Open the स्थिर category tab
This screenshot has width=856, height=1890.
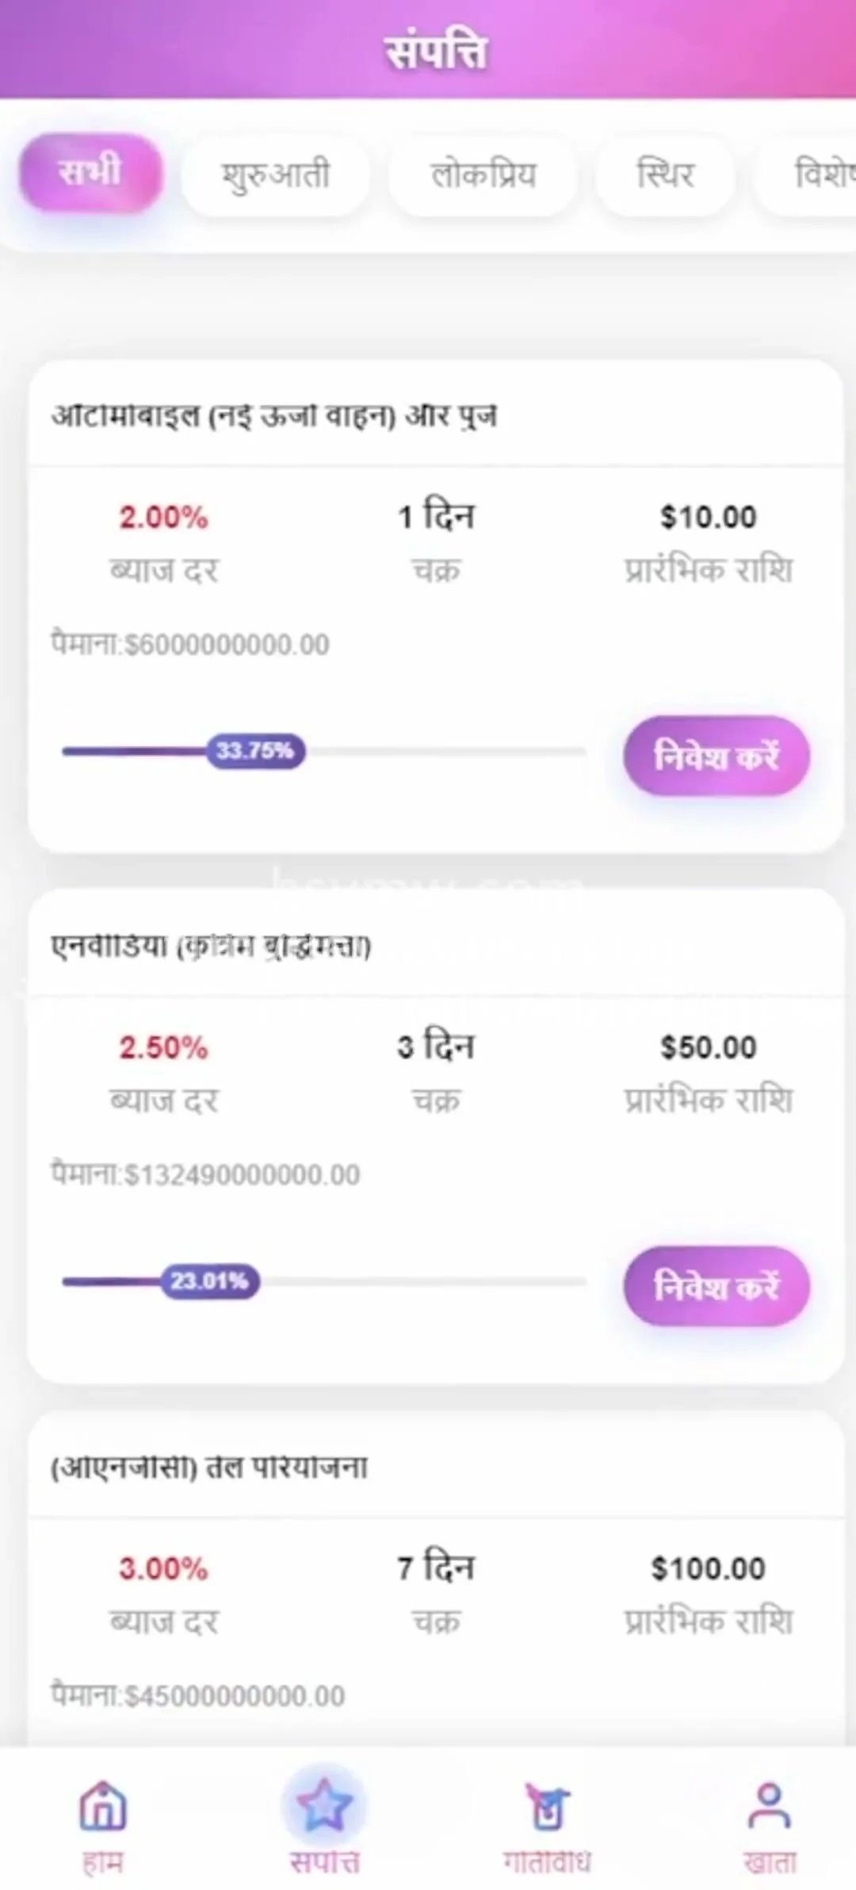[665, 175]
